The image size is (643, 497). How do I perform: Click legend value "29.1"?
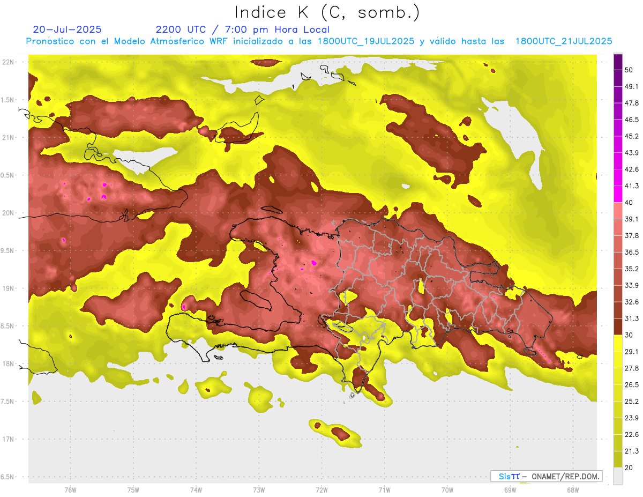631,352
